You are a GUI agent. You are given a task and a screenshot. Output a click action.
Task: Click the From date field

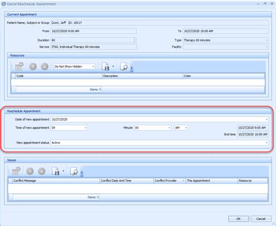(94, 31)
